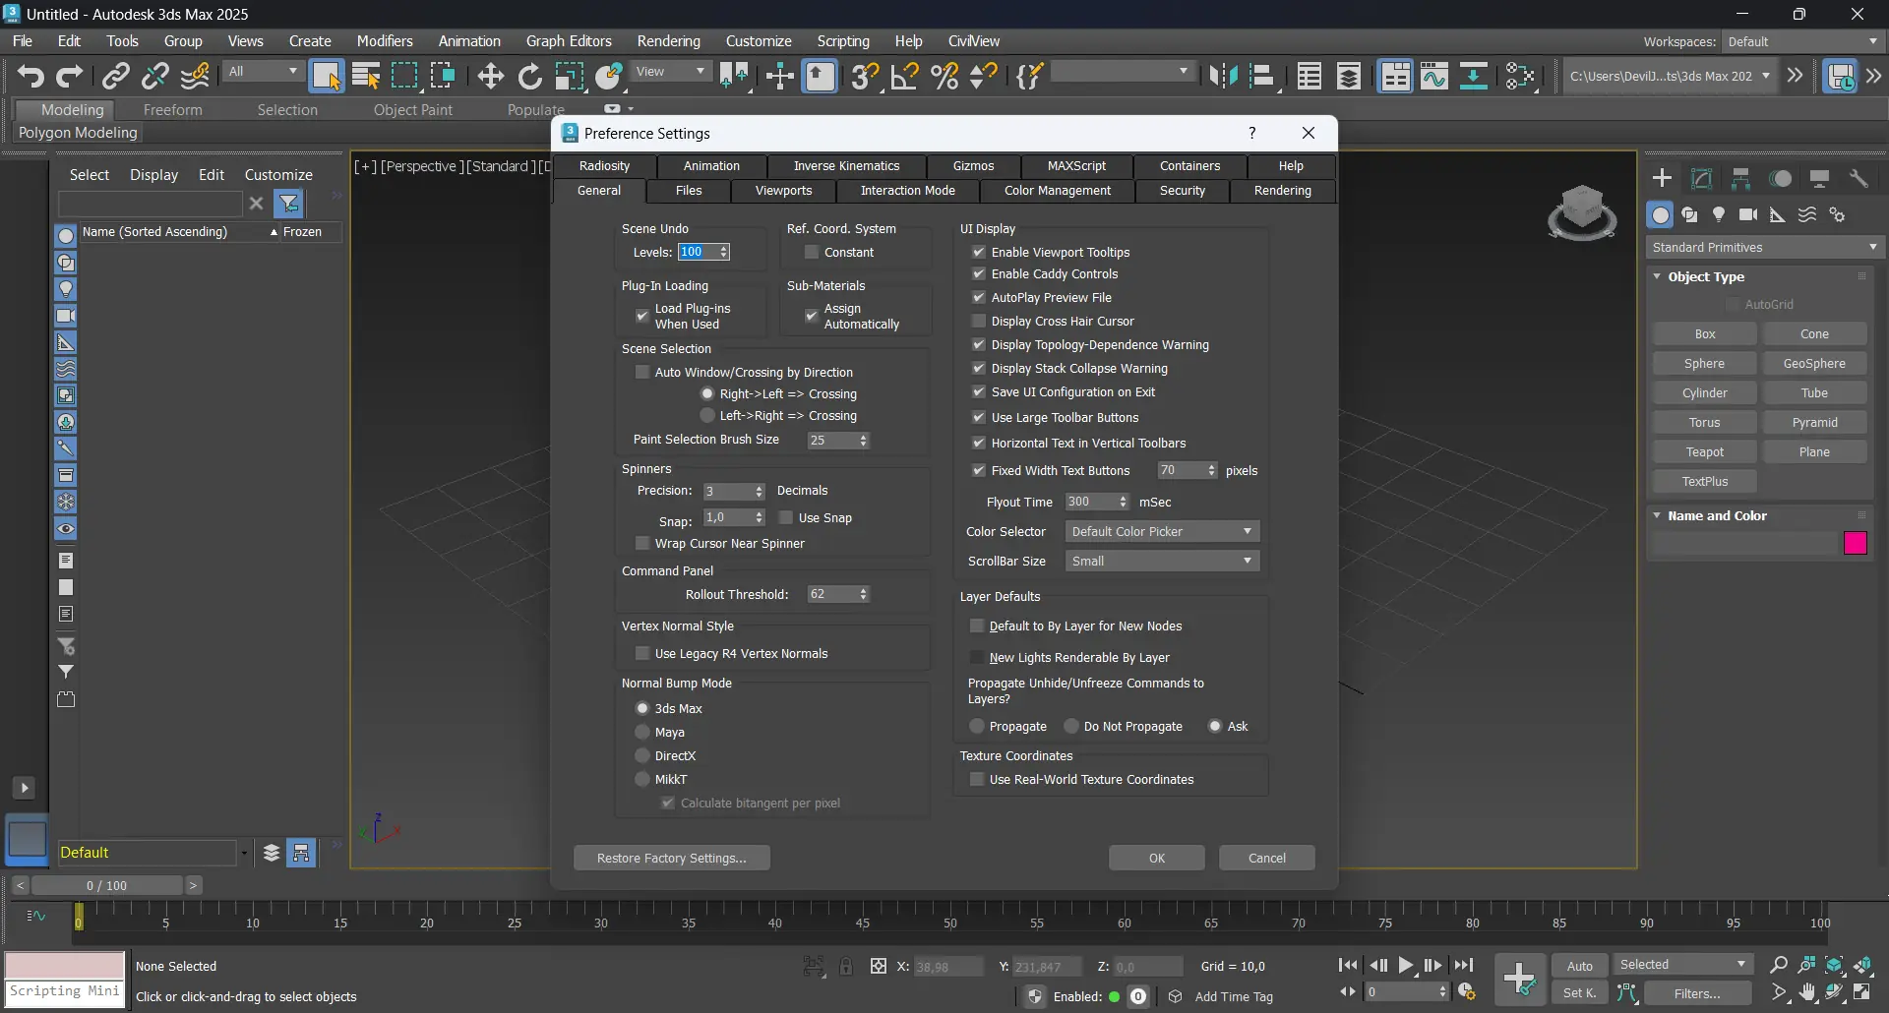Toggle the Angle Snap icon
The width and height of the screenshot is (1889, 1013).
(904, 76)
